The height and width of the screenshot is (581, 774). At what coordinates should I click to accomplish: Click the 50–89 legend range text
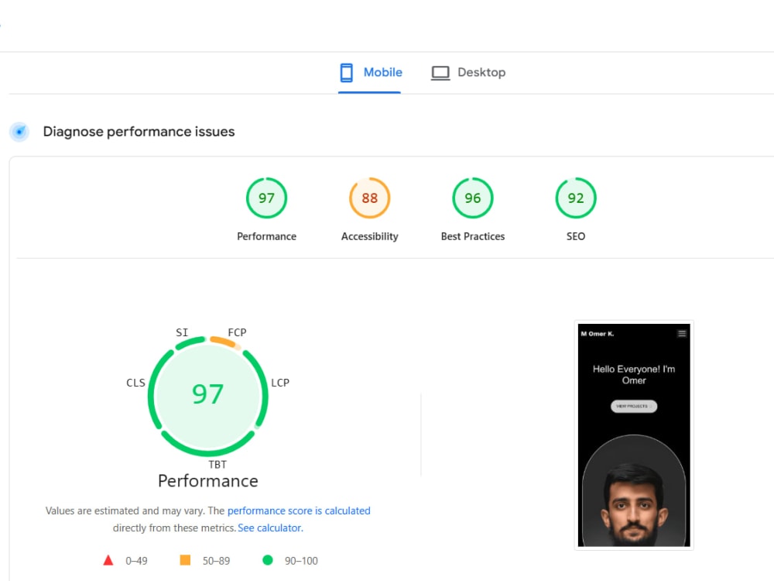(216, 561)
